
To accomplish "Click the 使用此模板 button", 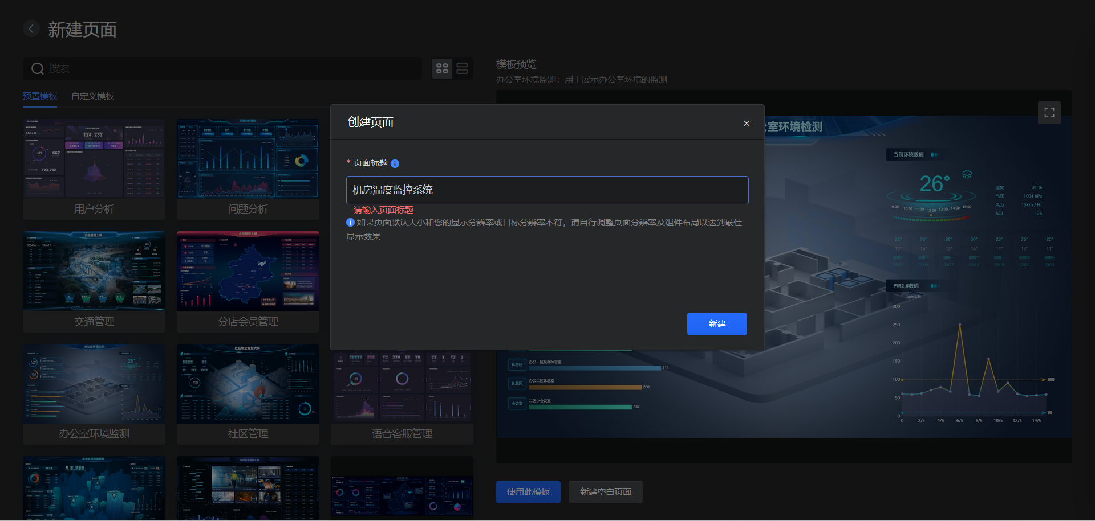I will (528, 491).
